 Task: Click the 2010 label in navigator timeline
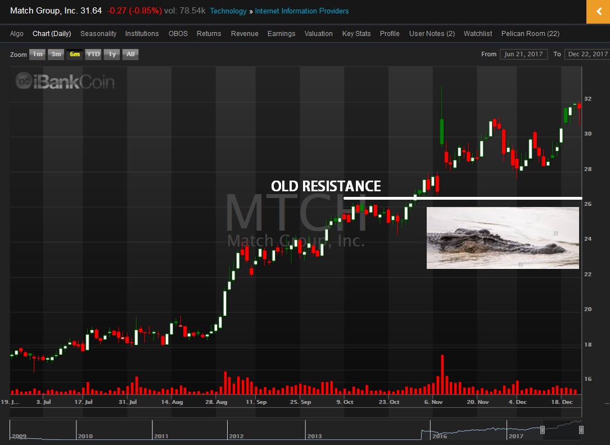pyautogui.click(x=85, y=436)
